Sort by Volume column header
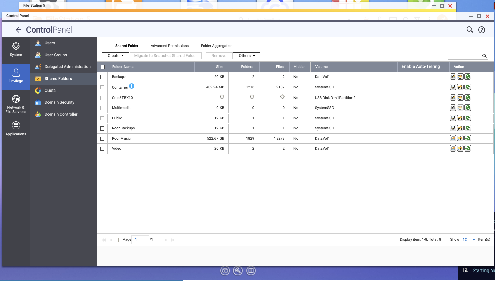This screenshot has height=281, width=495. (x=354, y=67)
